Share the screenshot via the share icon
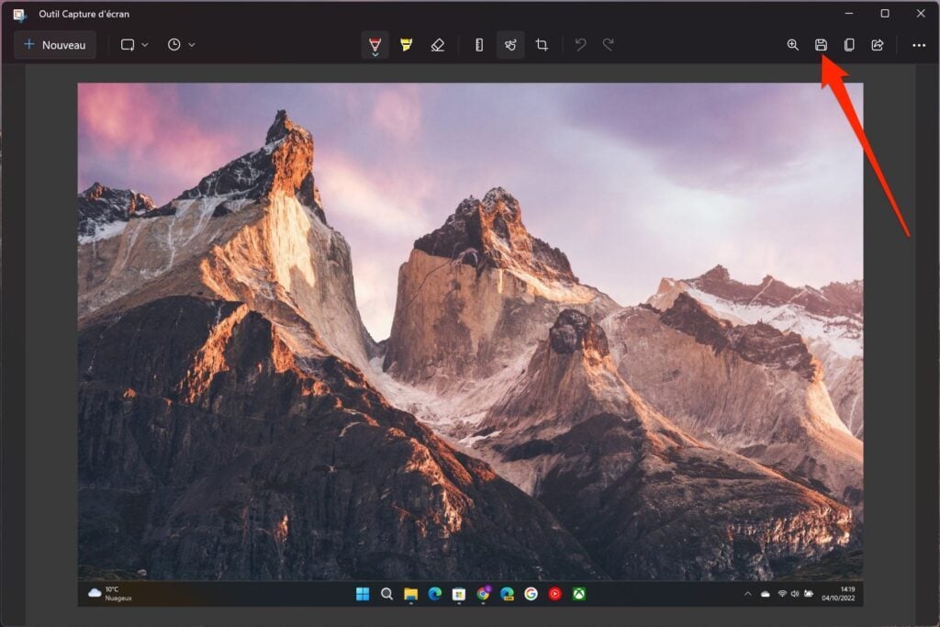This screenshot has width=940, height=627. pos(878,44)
